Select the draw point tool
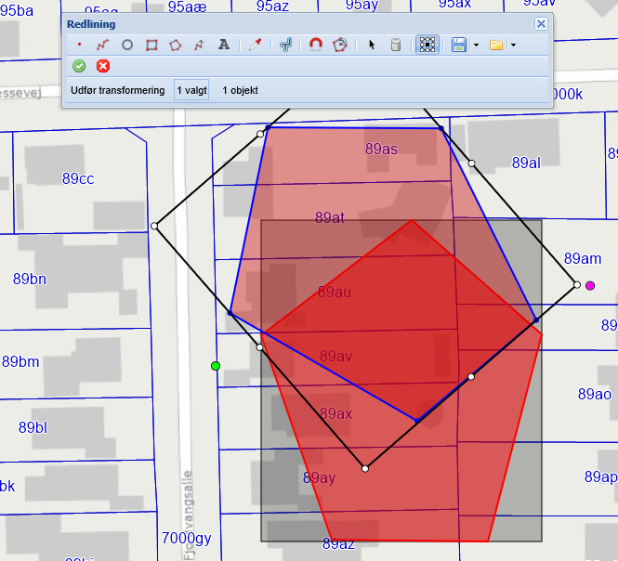The width and height of the screenshot is (618, 561). click(79, 45)
